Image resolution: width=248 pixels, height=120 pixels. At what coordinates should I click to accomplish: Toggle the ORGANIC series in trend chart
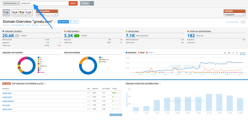[131, 52]
